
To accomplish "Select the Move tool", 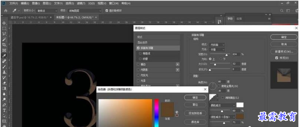I will 4,23.
